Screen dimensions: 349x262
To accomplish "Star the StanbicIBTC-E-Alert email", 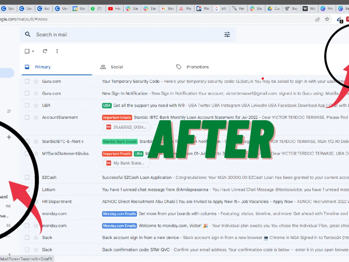I will [x=36, y=141].
